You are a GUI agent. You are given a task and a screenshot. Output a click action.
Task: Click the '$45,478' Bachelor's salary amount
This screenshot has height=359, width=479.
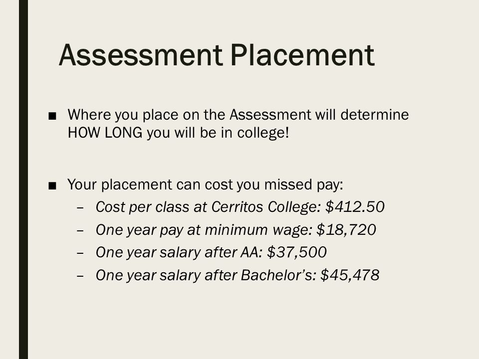(350, 275)
